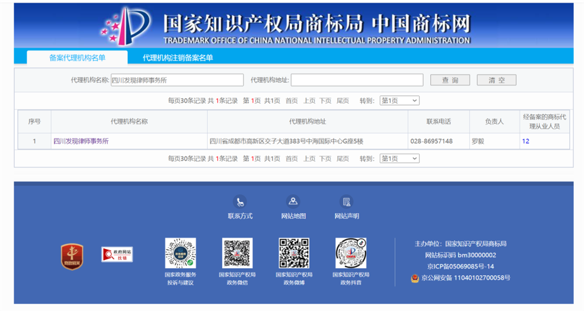The width and height of the screenshot is (584, 311).
Task: Switch to 备案代理机构名单 tab
Action: pyautogui.click(x=77, y=58)
